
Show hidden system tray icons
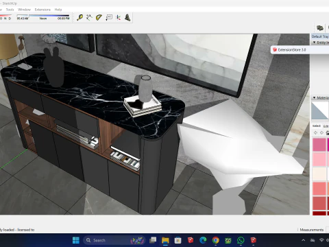pos(304,240)
